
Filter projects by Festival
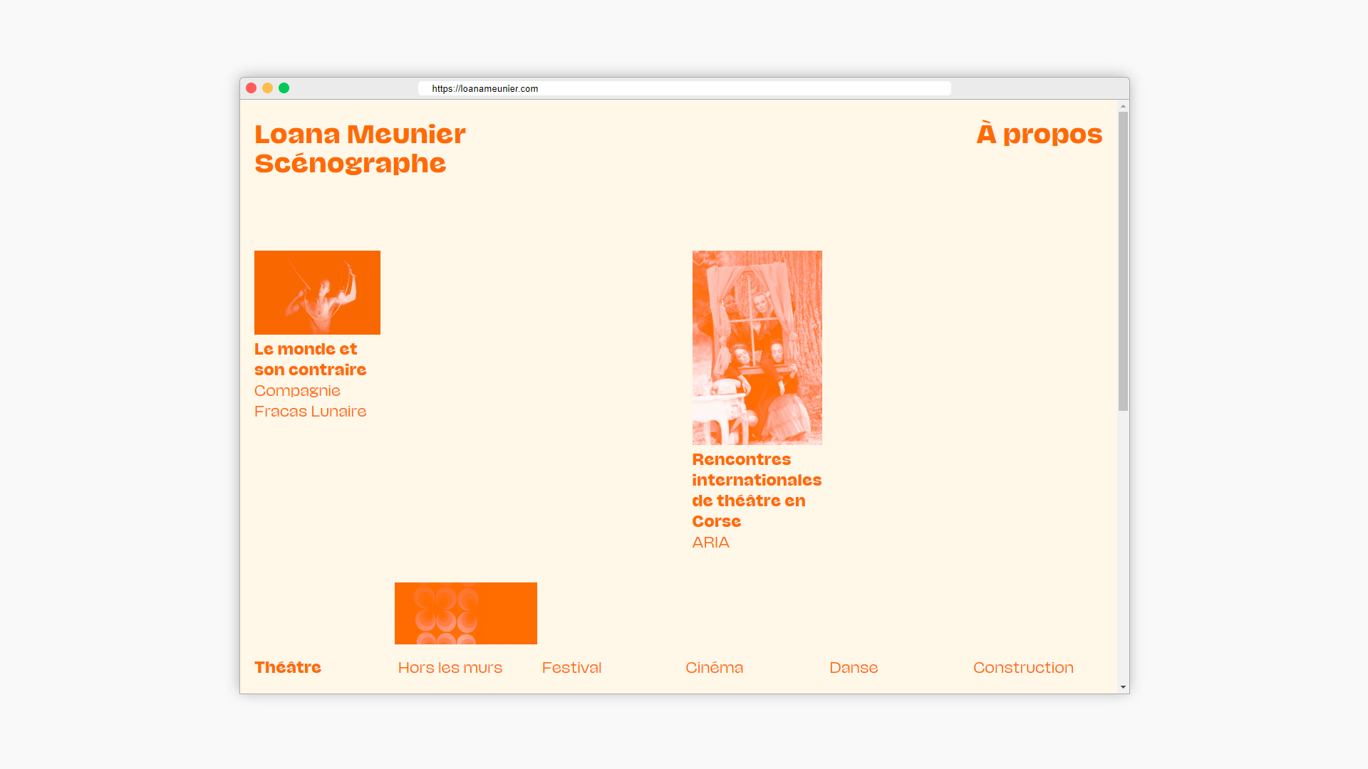tap(571, 667)
